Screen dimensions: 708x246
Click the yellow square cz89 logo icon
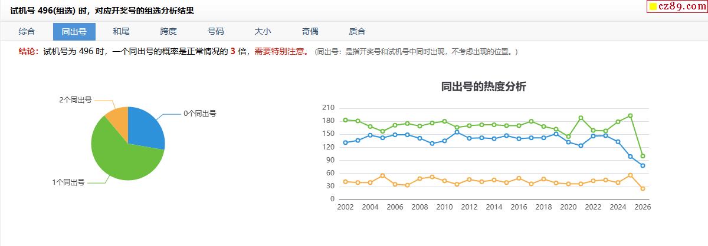tap(654, 7)
